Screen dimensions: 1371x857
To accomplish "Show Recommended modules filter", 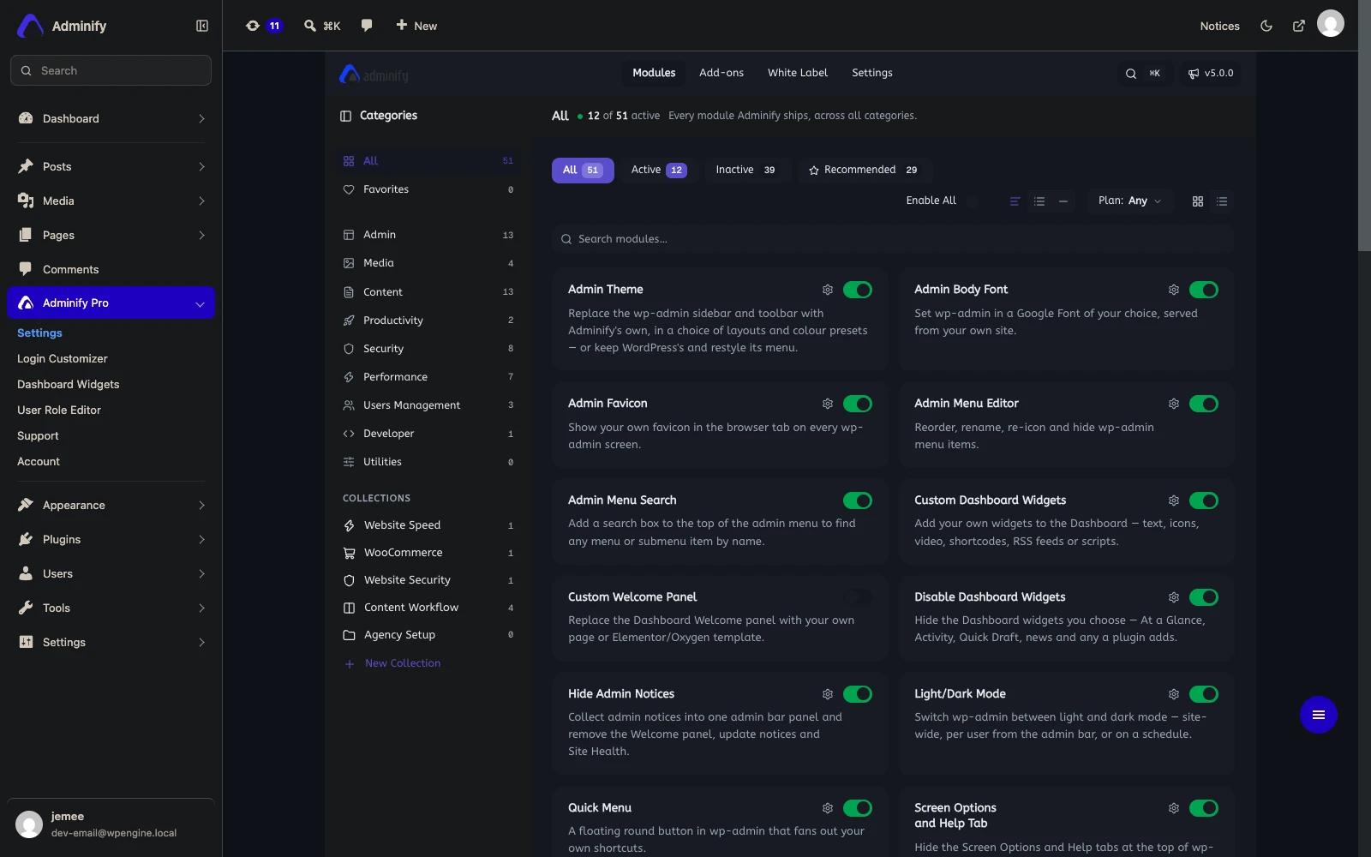I will click(x=864, y=170).
